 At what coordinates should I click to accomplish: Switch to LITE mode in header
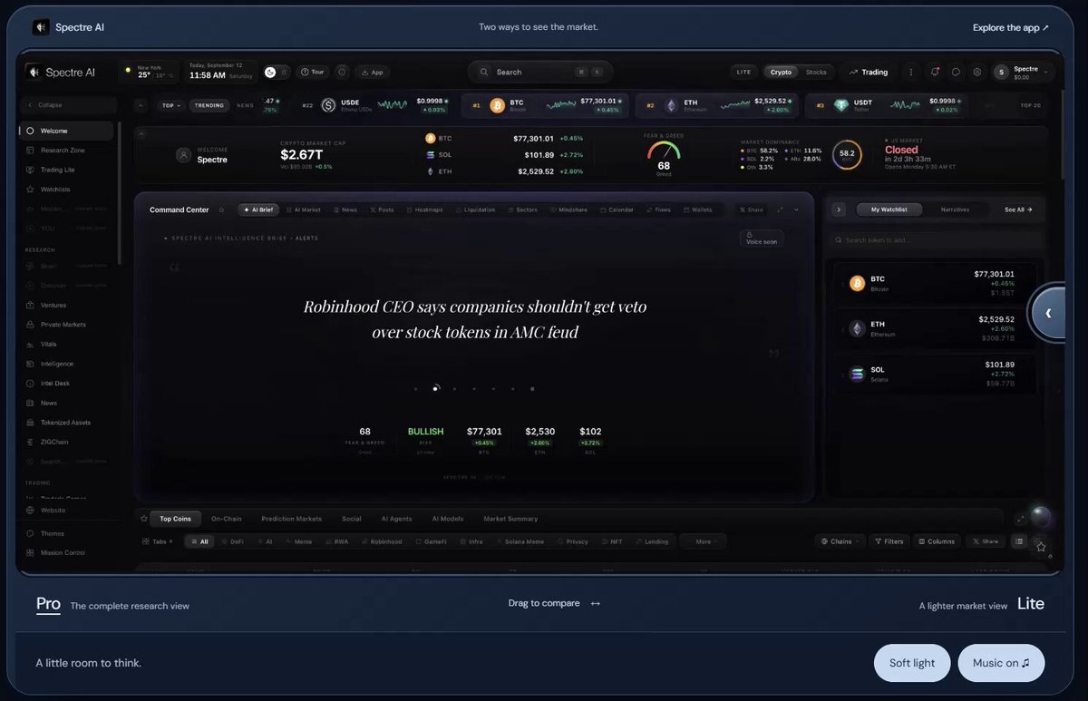click(743, 73)
